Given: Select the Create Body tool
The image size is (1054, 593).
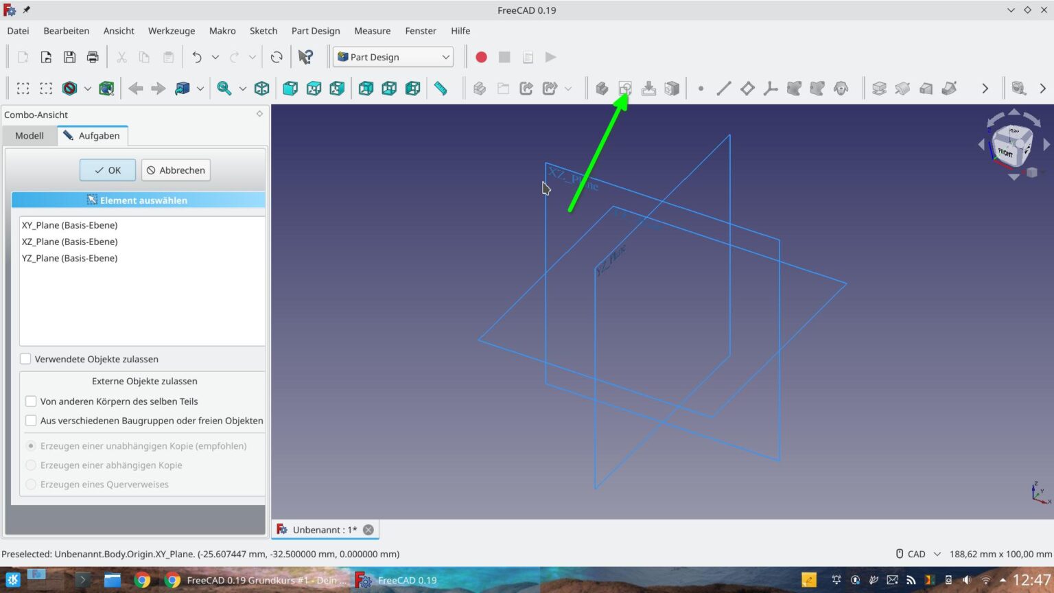Looking at the screenshot, I should (602, 88).
